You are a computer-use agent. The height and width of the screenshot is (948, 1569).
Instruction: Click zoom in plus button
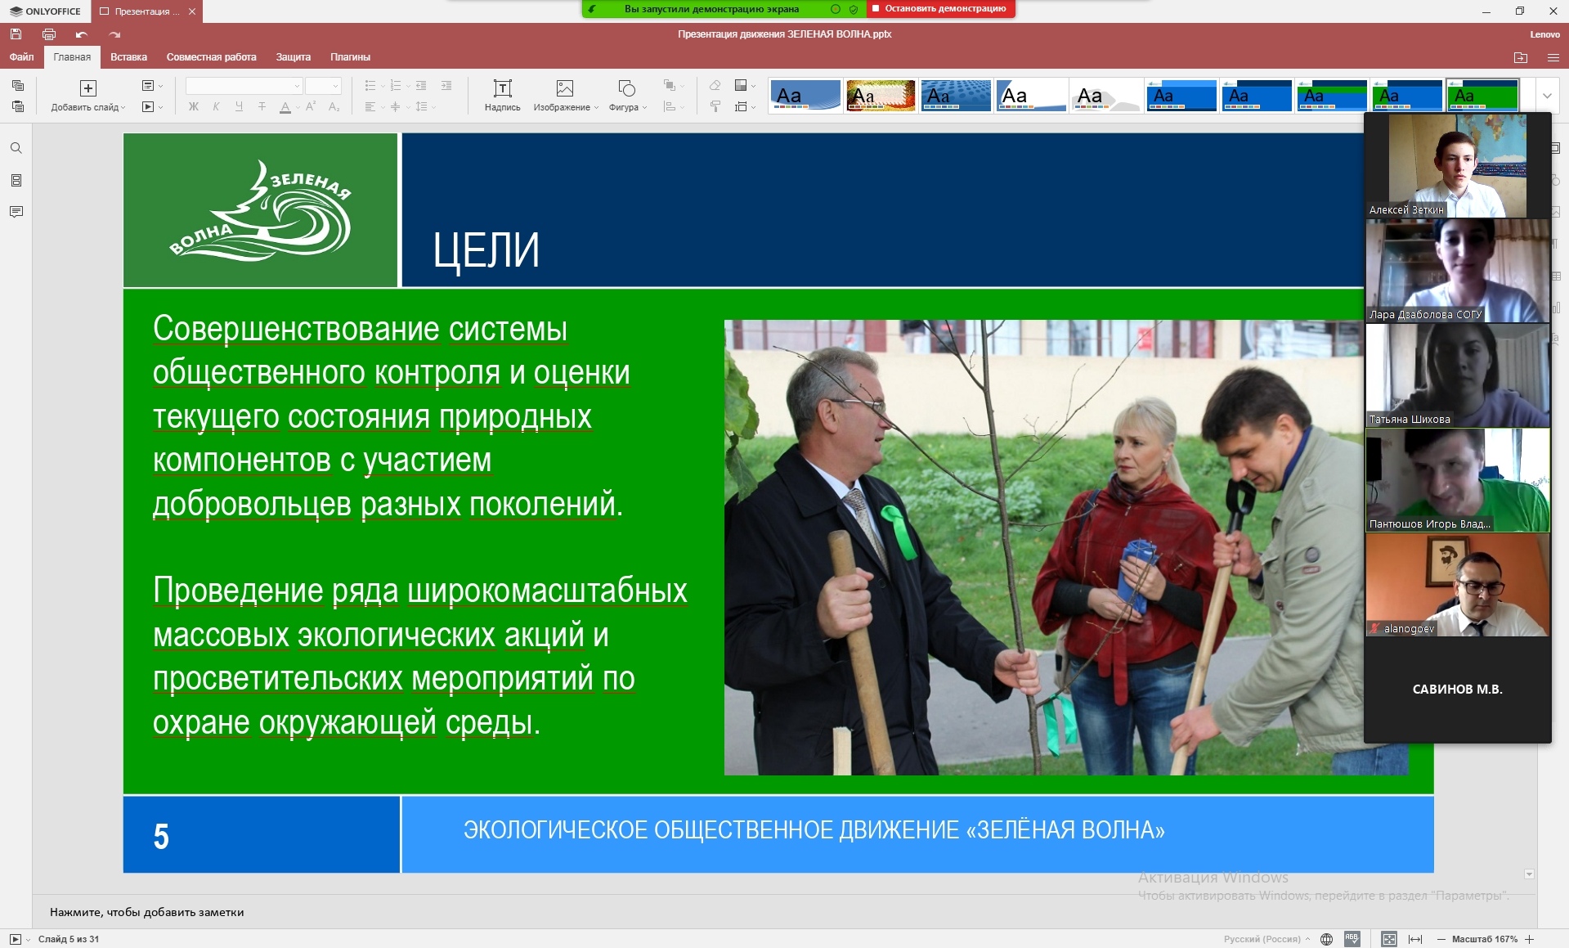1530,939
